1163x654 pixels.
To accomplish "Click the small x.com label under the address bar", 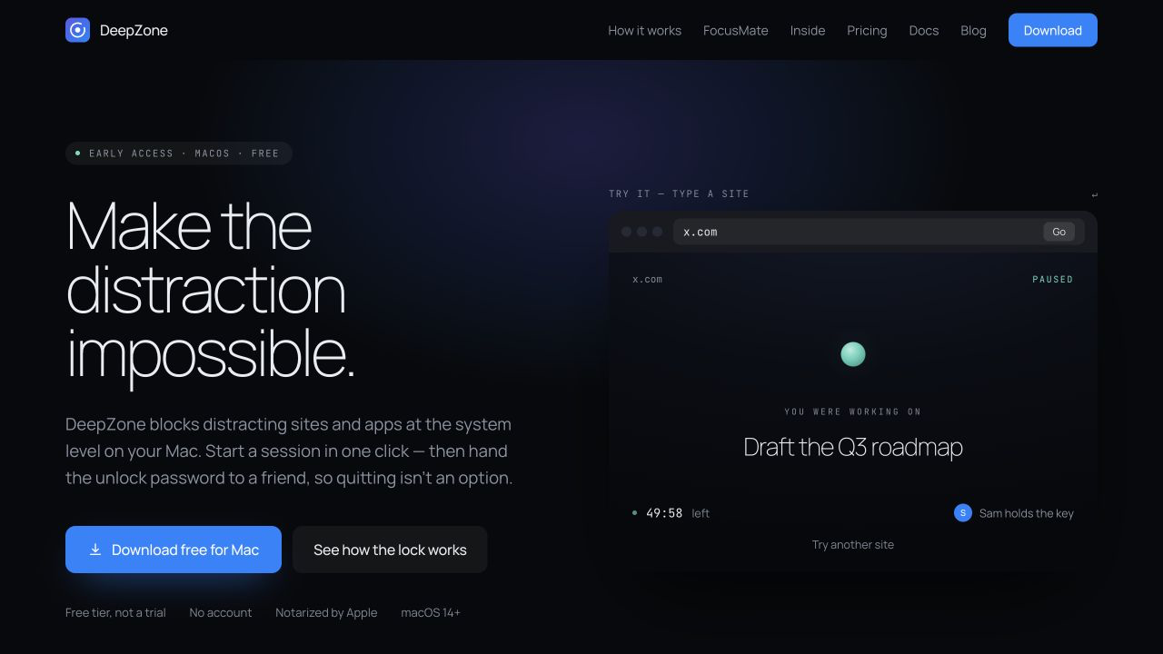I will [647, 280].
